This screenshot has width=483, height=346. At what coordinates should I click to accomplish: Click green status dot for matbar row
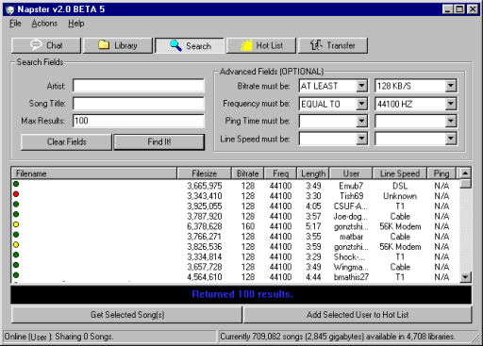[16, 235]
